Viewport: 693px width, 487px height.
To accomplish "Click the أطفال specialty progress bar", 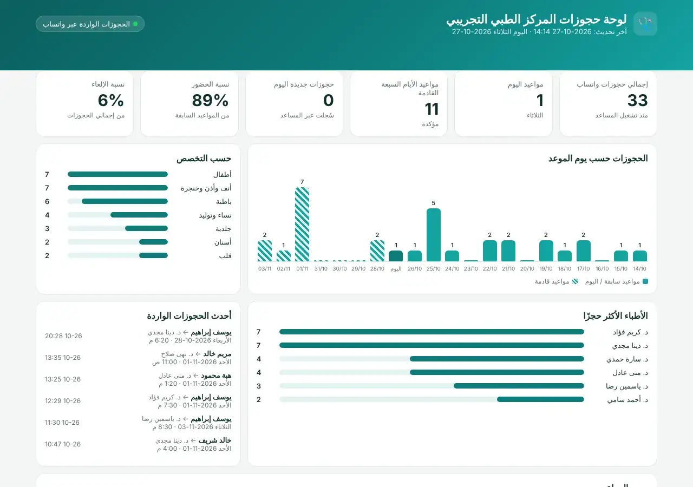I will 117,174.
